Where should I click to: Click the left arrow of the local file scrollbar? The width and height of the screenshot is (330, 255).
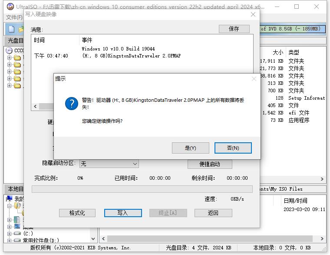(103, 239)
